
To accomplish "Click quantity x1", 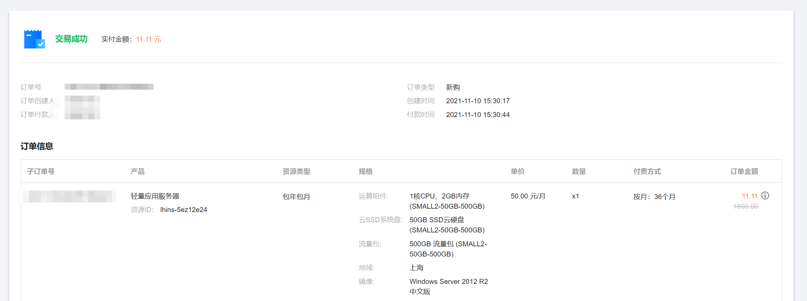I will (576, 196).
